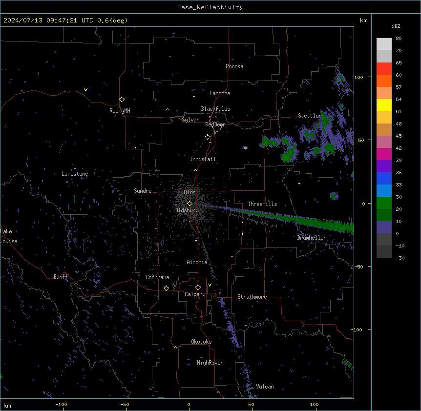Viewport: 421px width, 411px height.
Task: Click the 50 tick on the right axis
Action: pos(361,140)
